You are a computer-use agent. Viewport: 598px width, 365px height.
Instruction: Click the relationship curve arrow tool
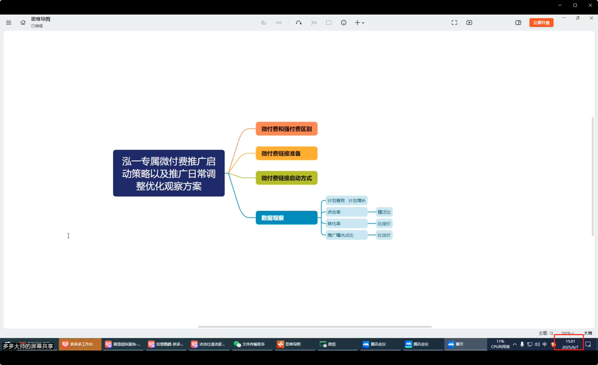(x=299, y=22)
